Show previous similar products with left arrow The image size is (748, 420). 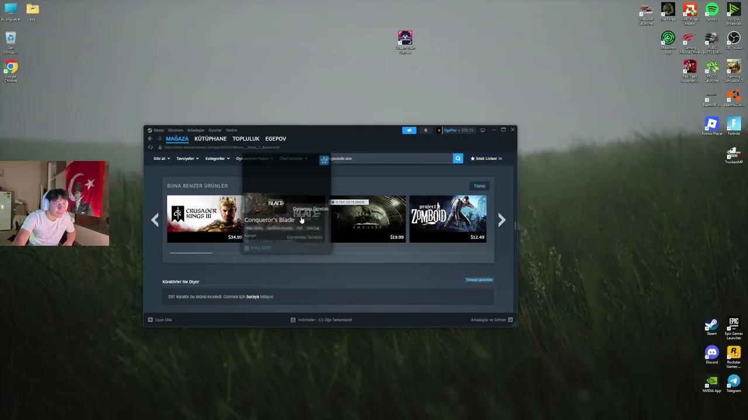[155, 219]
